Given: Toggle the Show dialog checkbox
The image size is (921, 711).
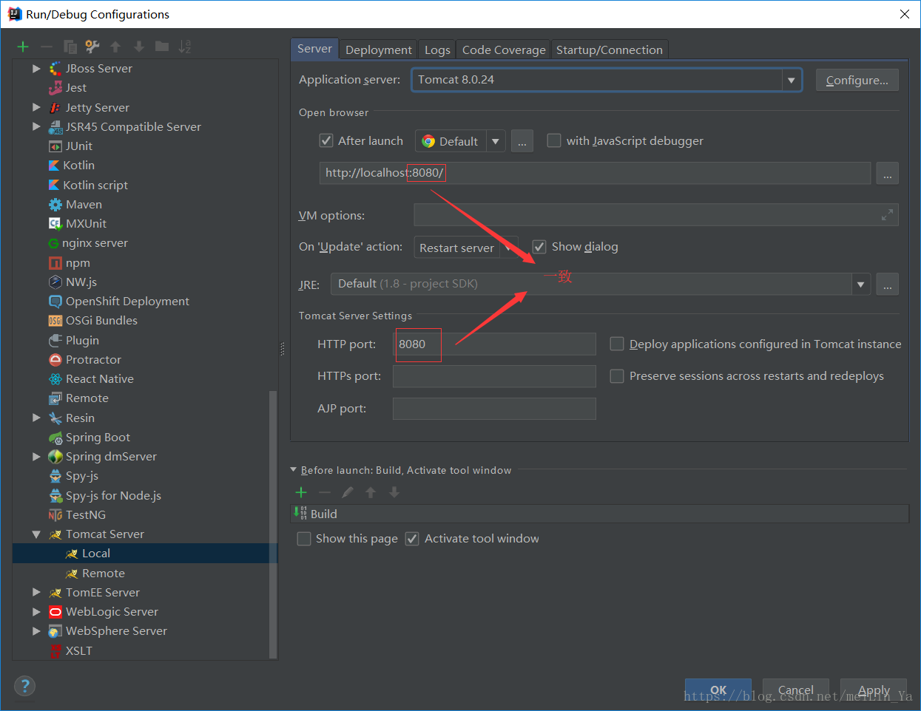Looking at the screenshot, I should pyautogui.click(x=539, y=247).
